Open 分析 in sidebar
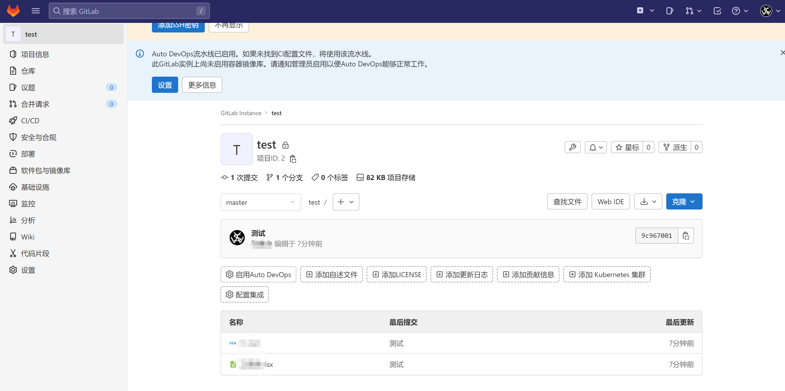 click(x=63, y=220)
